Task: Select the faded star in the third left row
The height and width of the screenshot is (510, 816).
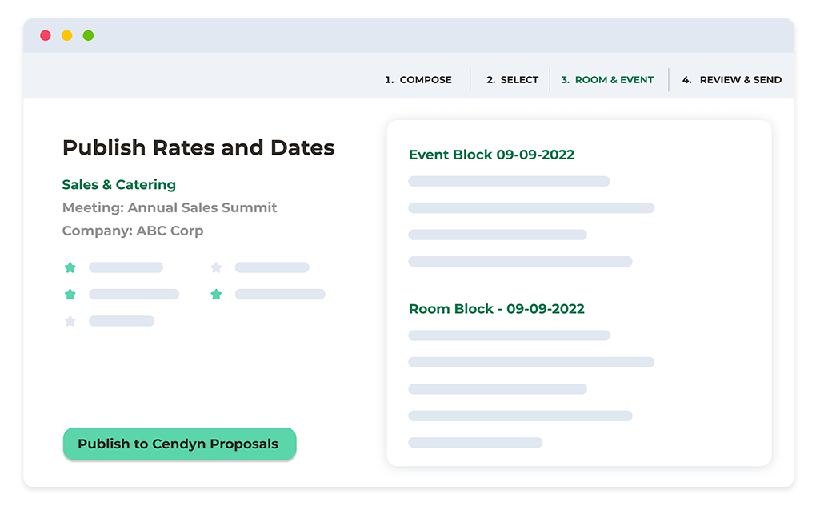Action: (x=70, y=321)
